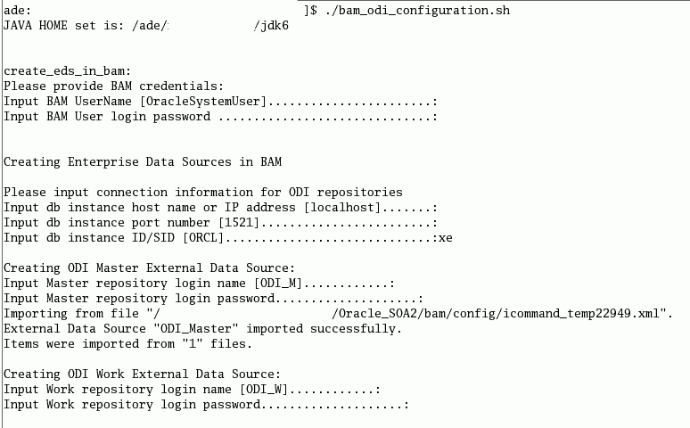Viewport: 690px width, 428px height.
Task: Click the Master repository login password prompt
Action: (x=213, y=298)
